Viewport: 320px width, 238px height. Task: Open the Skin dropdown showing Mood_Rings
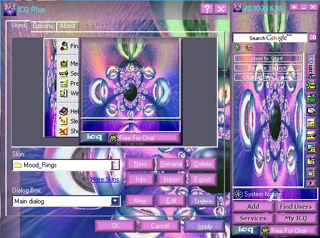tap(66, 165)
